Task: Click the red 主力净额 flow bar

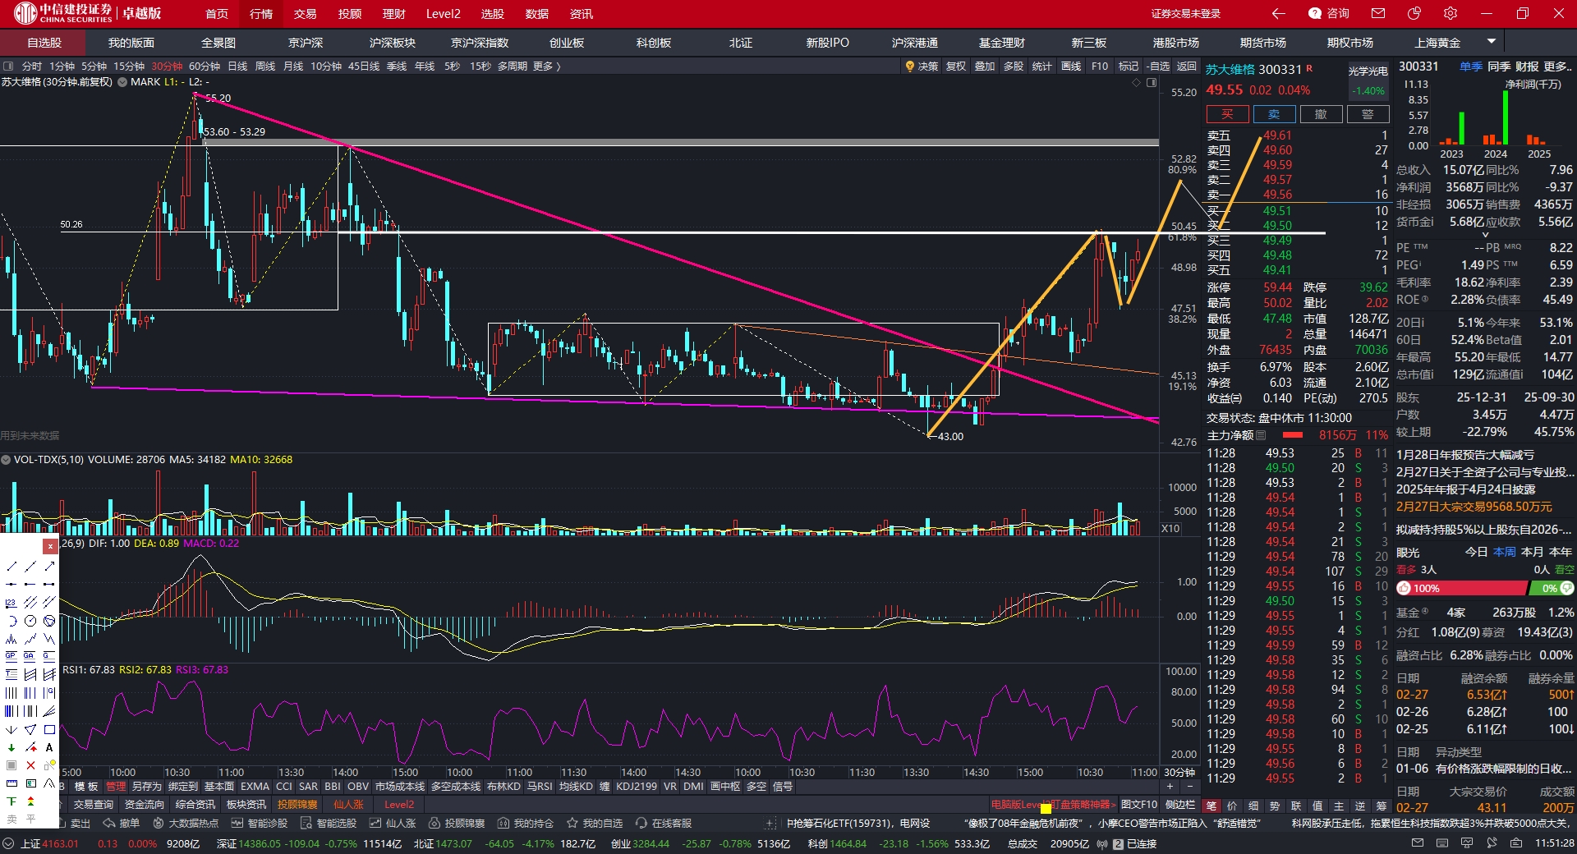Action: pos(1293,435)
